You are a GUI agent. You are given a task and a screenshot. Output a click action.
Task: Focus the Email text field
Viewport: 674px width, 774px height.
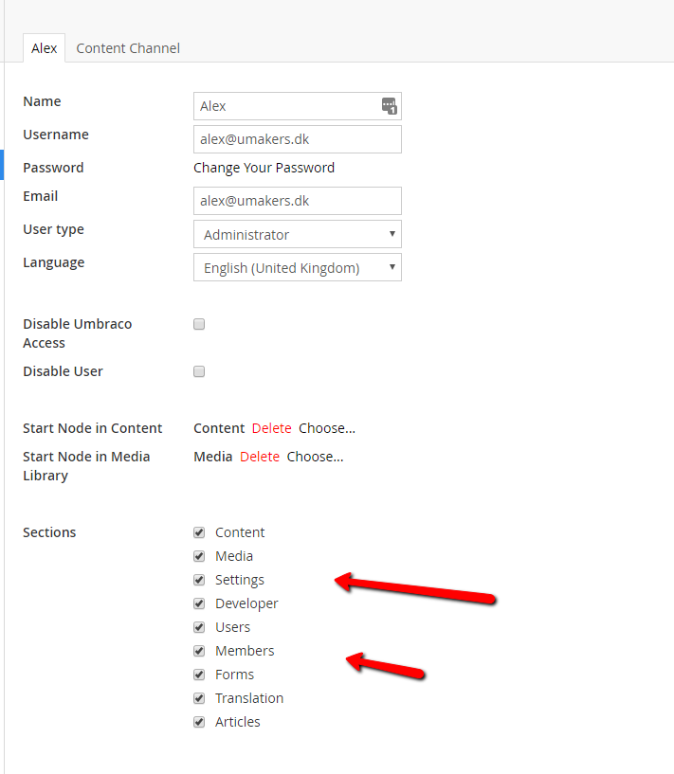coord(297,201)
